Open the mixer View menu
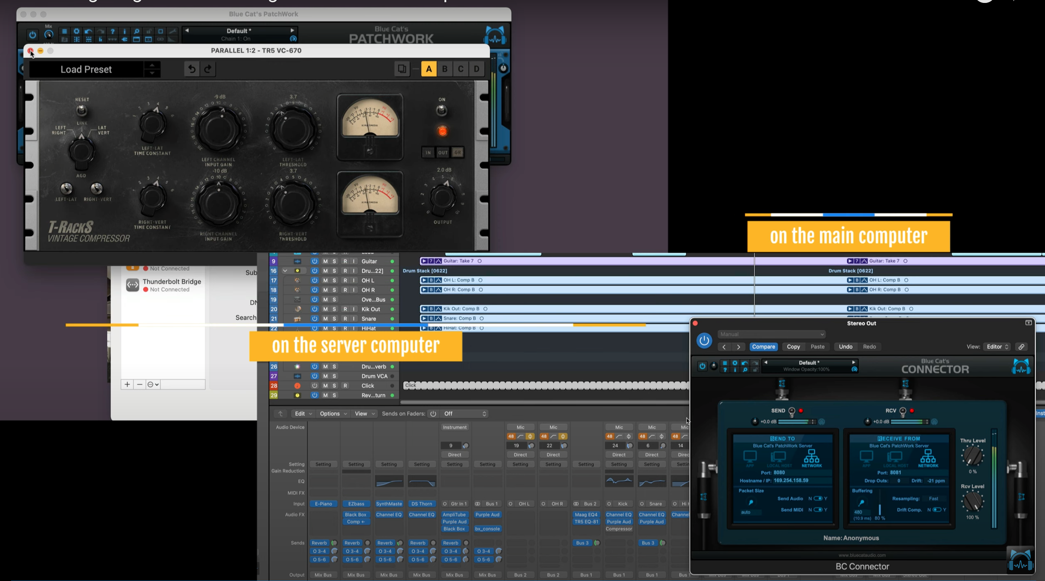The image size is (1045, 581). click(x=365, y=414)
